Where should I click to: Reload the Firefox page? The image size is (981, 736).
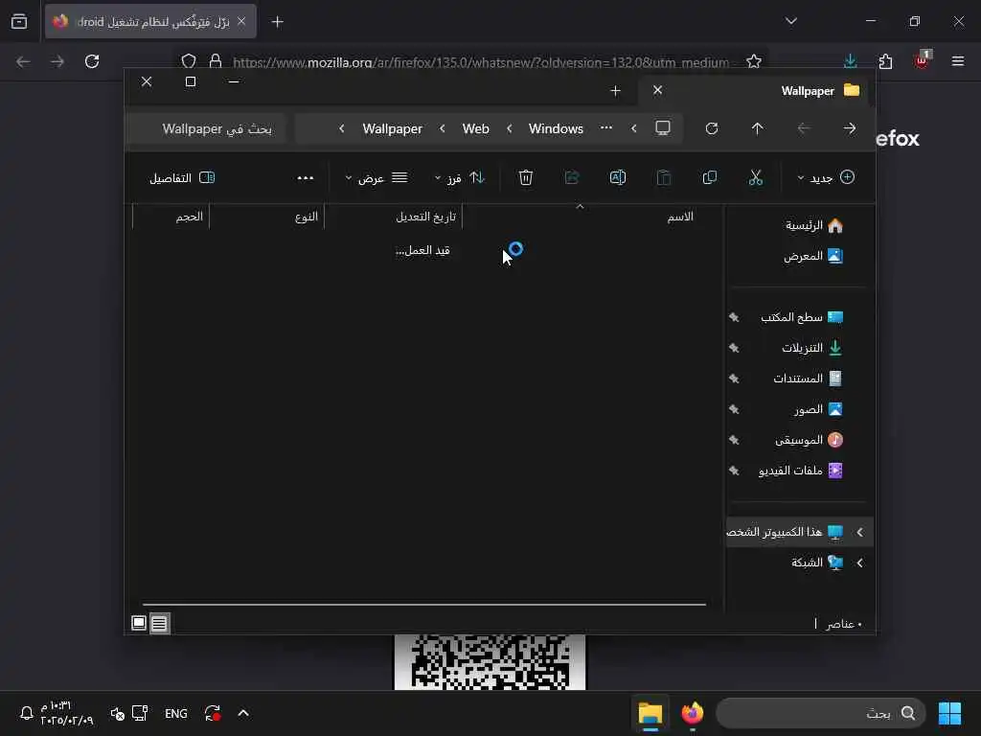(x=92, y=61)
